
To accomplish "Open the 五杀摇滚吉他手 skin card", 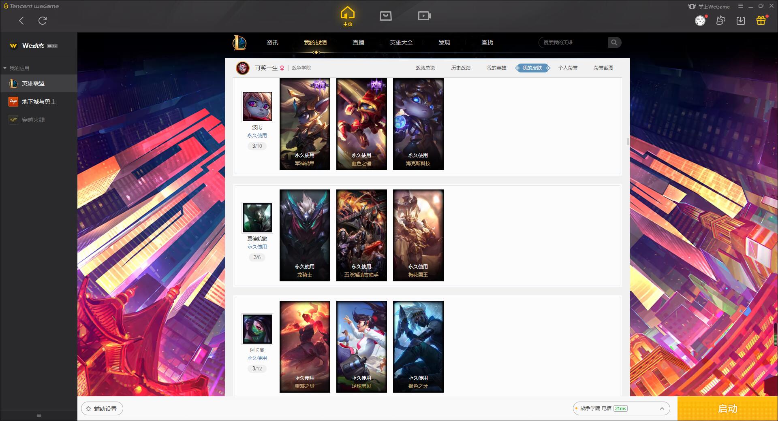I will pyautogui.click(x=361, y=235).
